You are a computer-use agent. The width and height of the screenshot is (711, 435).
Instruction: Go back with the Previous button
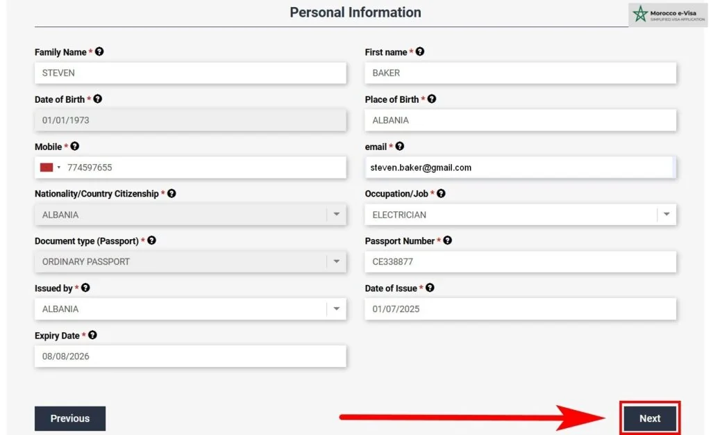(70, 418)
